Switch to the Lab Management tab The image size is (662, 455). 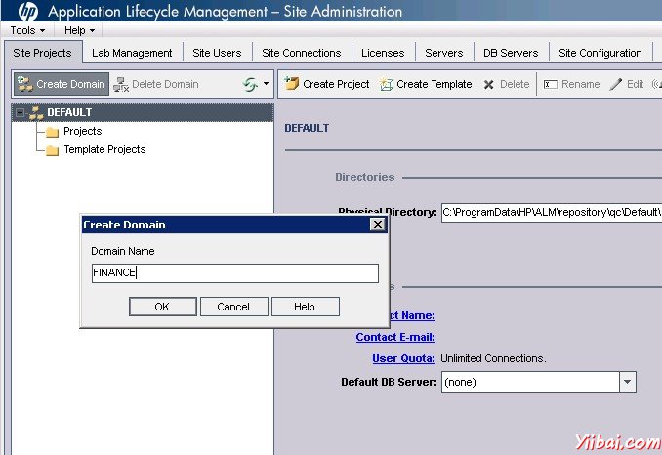(132, 53)
